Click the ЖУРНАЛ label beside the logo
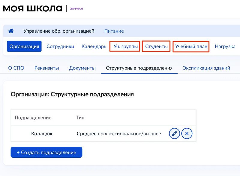The image size is (240, 176). [76, 9]
